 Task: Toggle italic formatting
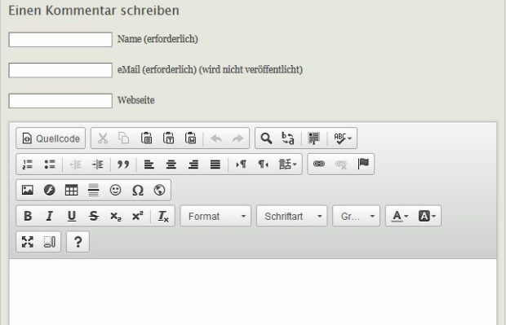[49, 216]
